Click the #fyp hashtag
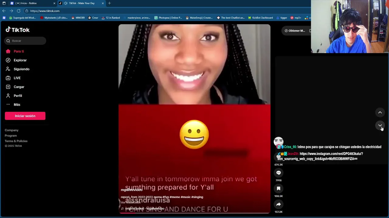This screenshot has width=389, height=218. click(x=166, y=197)
